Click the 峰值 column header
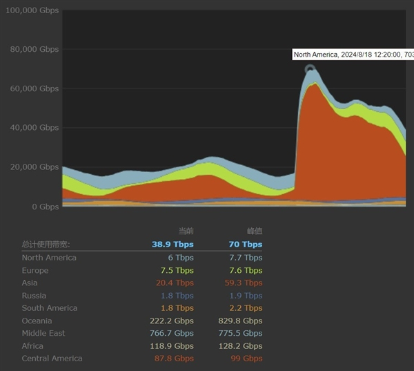Viewport: 414px width, 371px height. pos(255,231)
